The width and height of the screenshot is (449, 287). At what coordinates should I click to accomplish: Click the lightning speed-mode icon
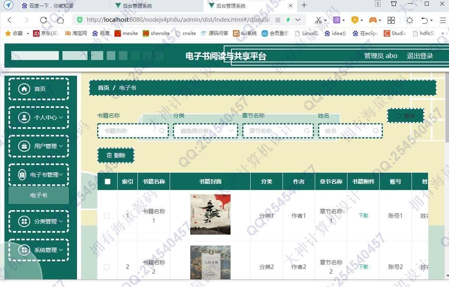[288, 20]
